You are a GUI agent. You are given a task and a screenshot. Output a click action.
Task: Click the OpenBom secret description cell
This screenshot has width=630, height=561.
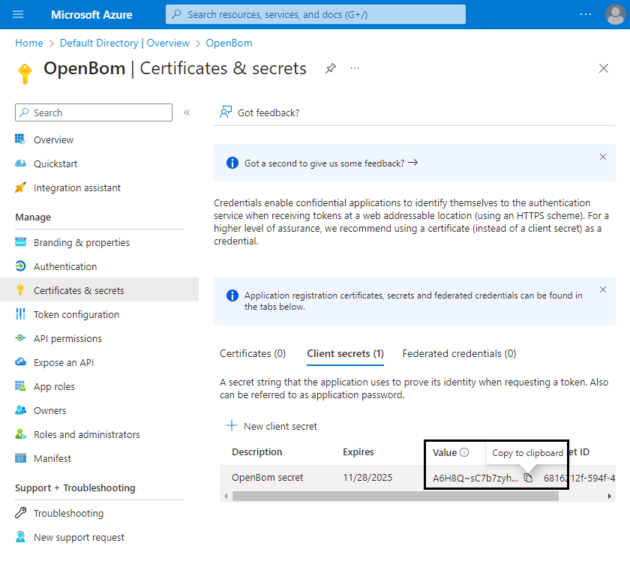point(268,478)
